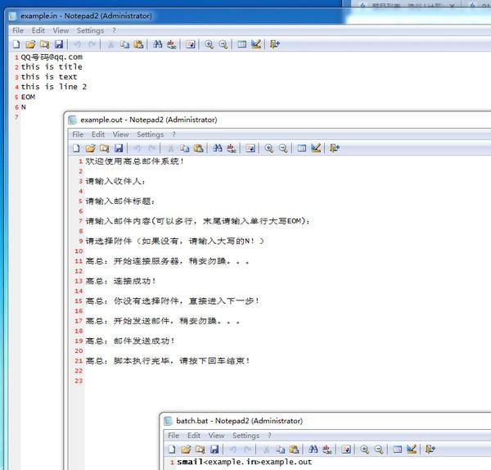Open File menu in batch.bat window

point(173,436)
